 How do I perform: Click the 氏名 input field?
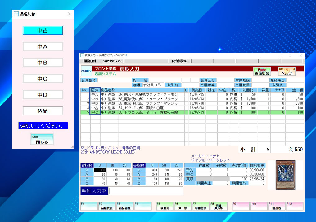click(x=165, y=80)
